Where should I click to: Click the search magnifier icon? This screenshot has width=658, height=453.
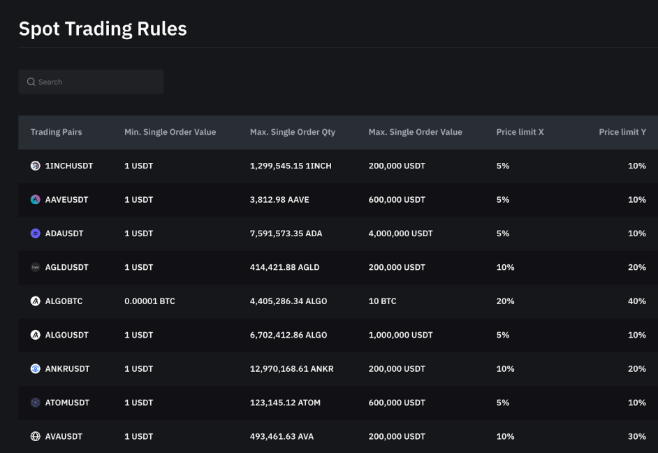[x=31, y=82]
